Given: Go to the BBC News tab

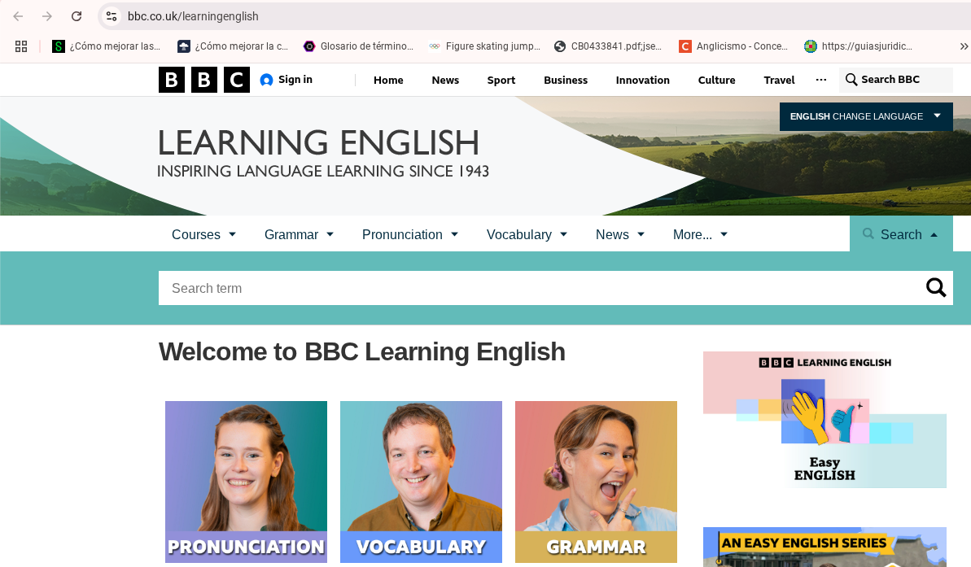Looking at the screenshot, I should click(445, 80).
